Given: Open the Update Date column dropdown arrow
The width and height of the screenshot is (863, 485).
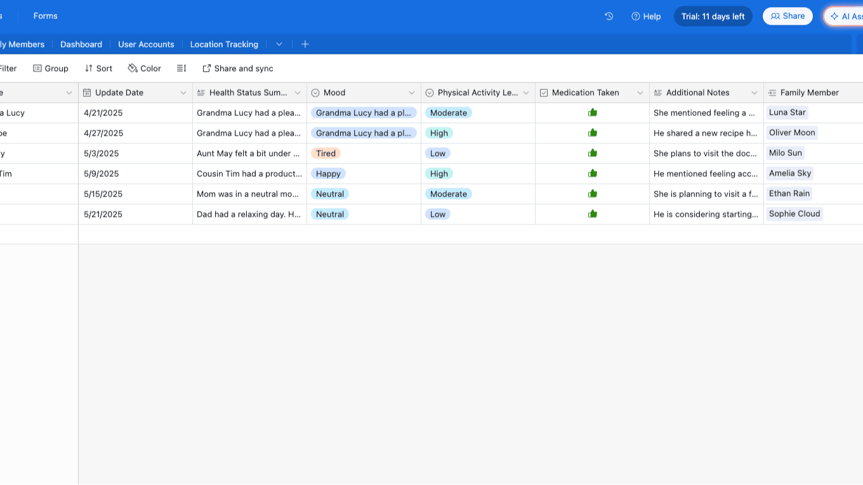Looking at the screenshot, I should [183, 93].
